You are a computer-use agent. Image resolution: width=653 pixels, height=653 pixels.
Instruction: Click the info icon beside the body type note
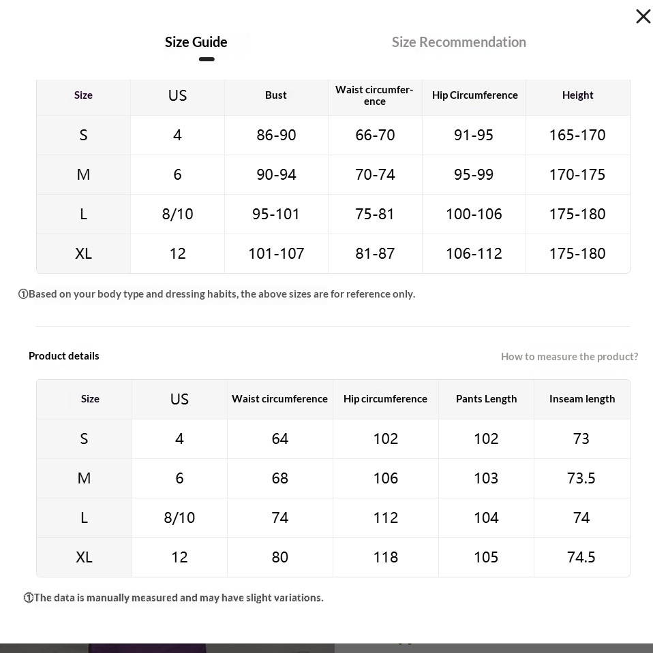pyautogui.click(x=23, y=294)
